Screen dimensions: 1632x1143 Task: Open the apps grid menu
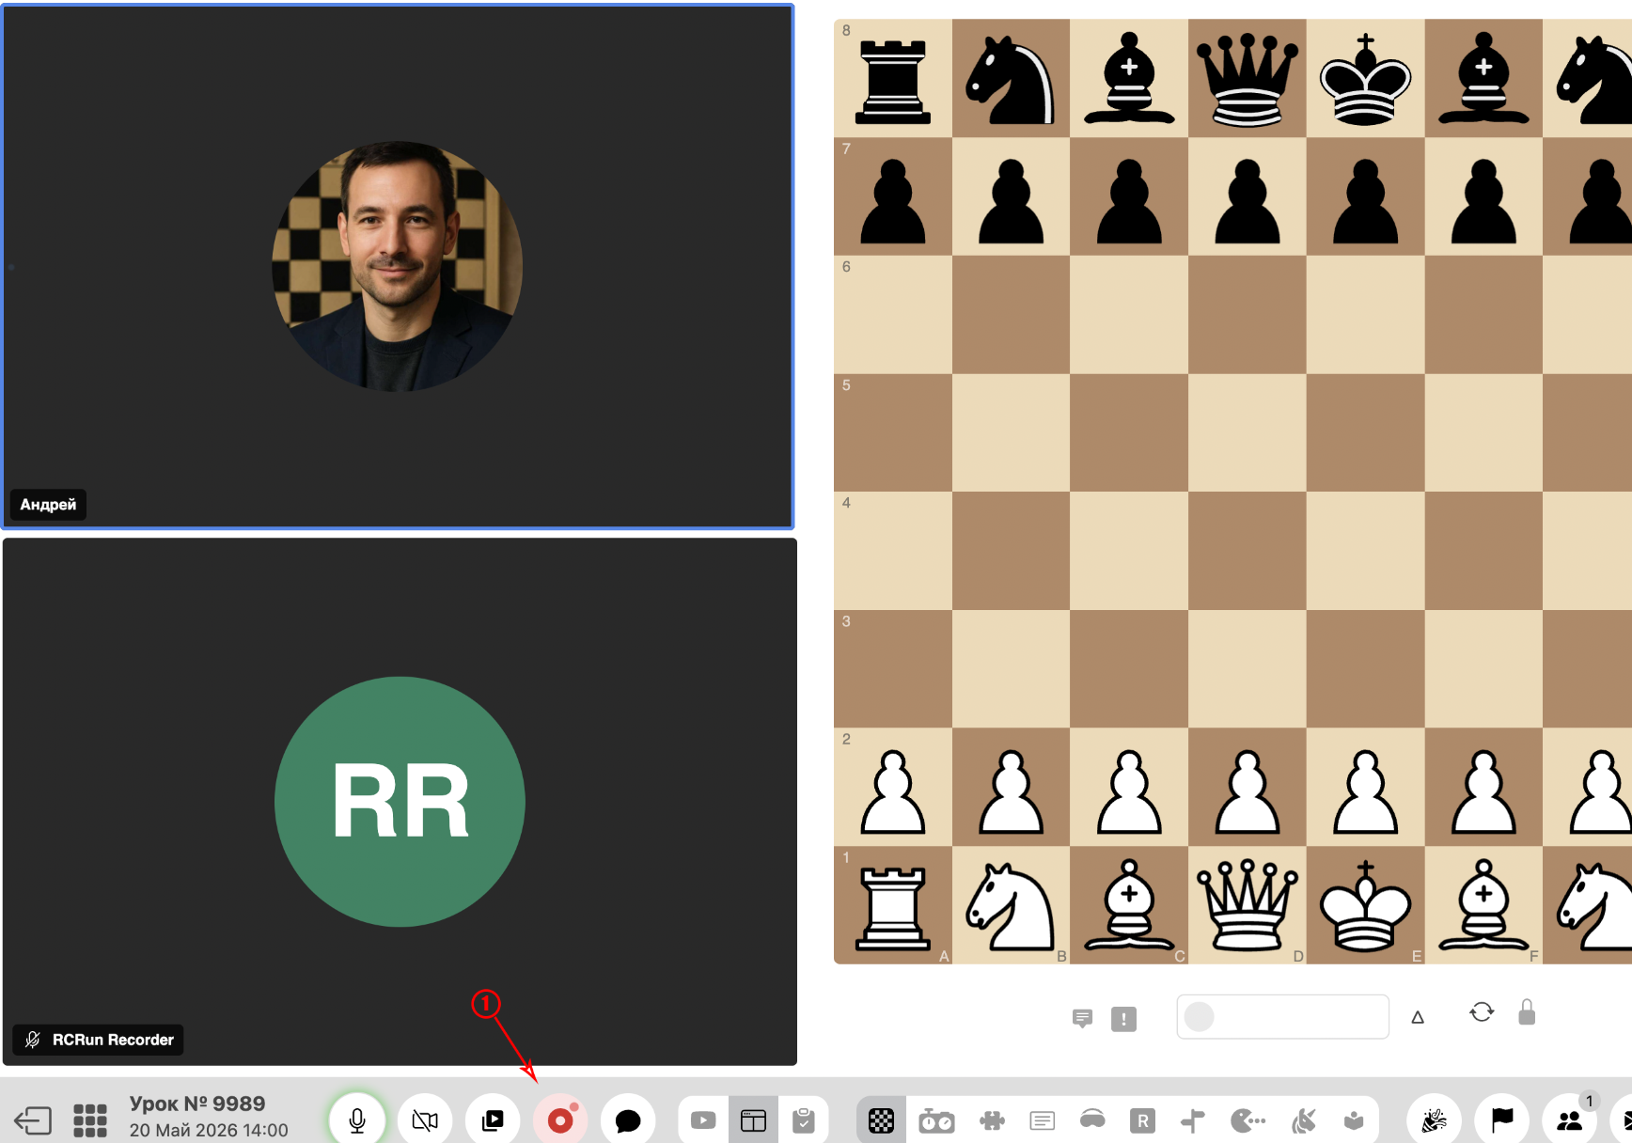coord(90,1120)
